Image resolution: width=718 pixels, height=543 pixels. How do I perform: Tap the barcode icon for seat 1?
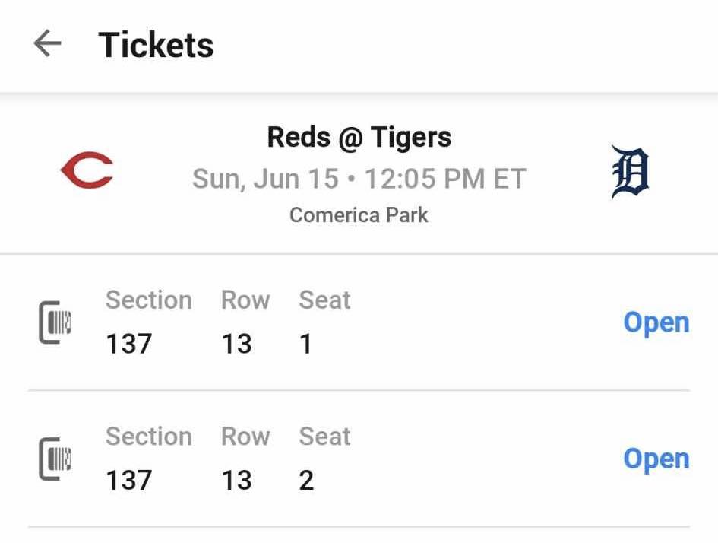(55, 322)
